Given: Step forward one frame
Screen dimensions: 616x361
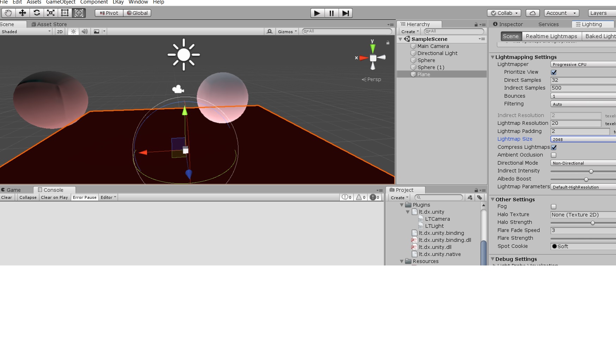Looking at the screenshot, I should 345,13.
